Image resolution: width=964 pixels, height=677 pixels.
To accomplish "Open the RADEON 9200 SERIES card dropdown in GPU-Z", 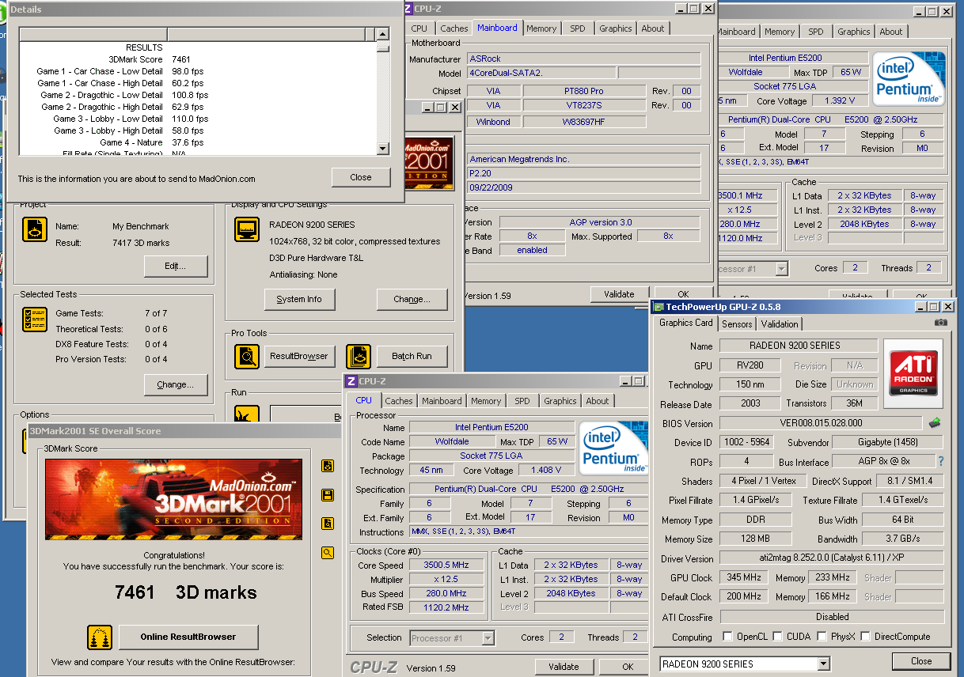I will [x=823, y=664].
